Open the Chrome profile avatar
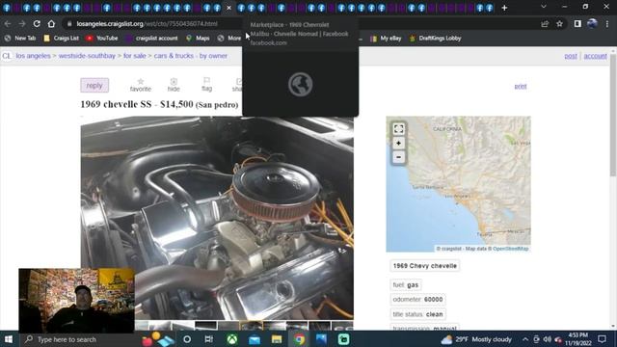This screenshot has width=617, height=347. tap(592, 24)
